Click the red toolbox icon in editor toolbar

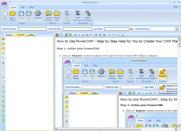pyautogui.click(x=57, y=35)
